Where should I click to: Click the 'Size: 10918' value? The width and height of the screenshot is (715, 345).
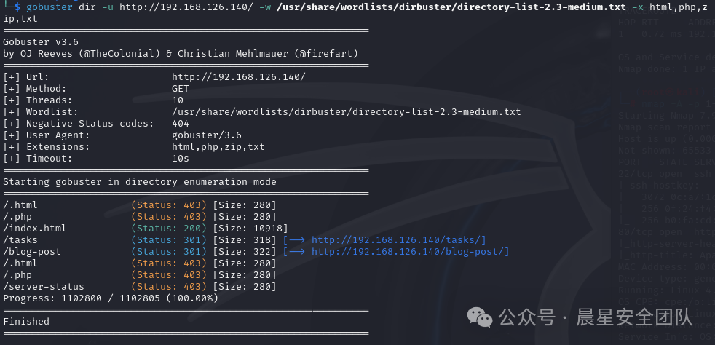[250, 229]
